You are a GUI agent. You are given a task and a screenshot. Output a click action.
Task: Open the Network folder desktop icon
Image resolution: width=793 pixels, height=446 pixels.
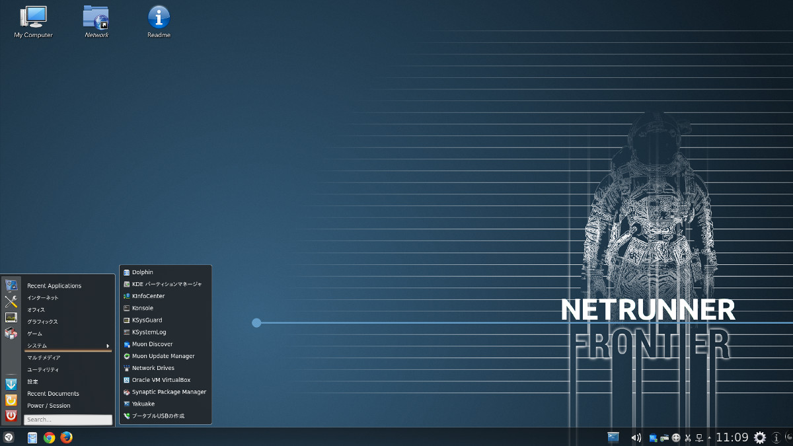(x=96, y=22)
